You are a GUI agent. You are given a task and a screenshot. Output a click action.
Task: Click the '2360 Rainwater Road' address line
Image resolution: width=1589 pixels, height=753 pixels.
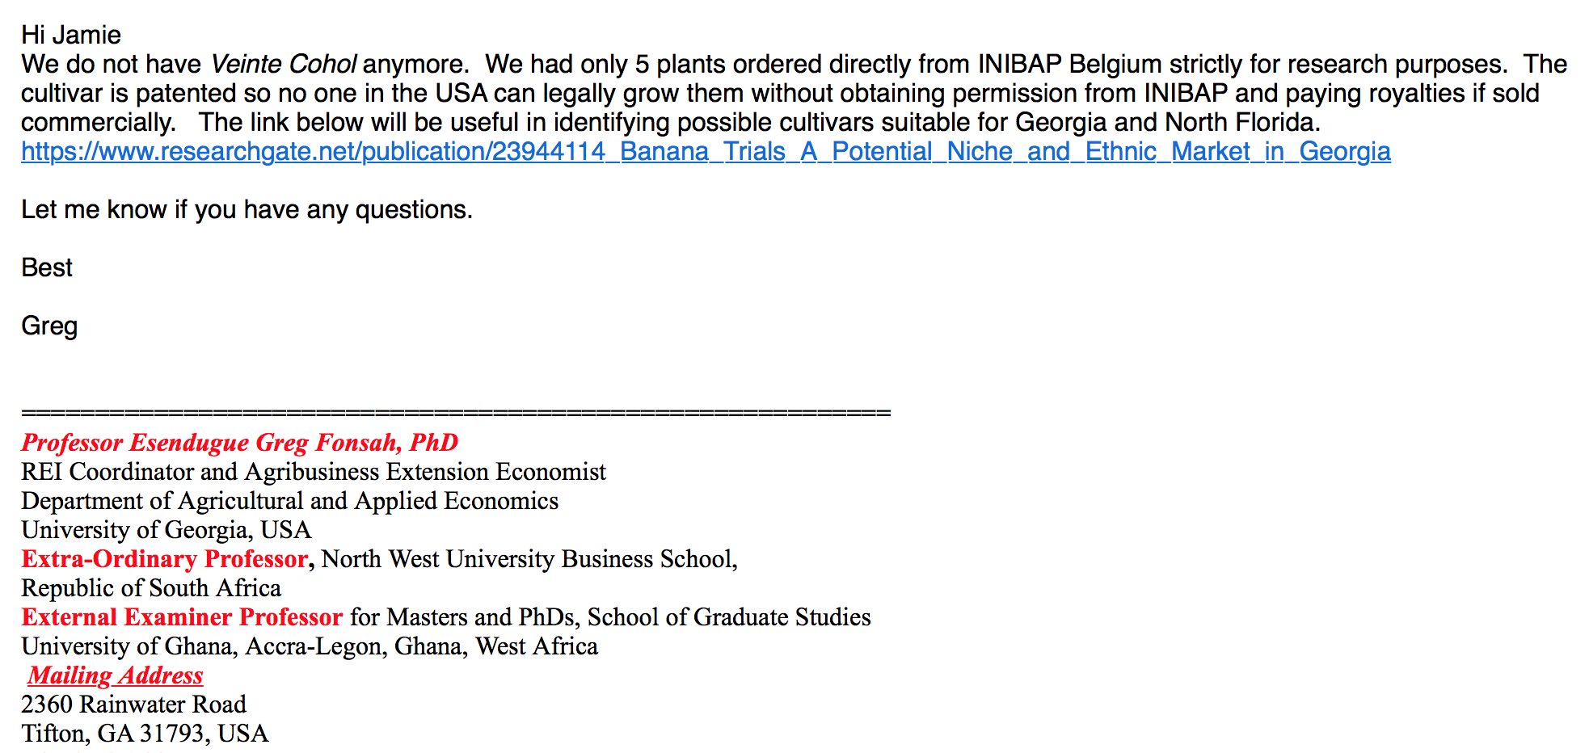click(133, 705)
